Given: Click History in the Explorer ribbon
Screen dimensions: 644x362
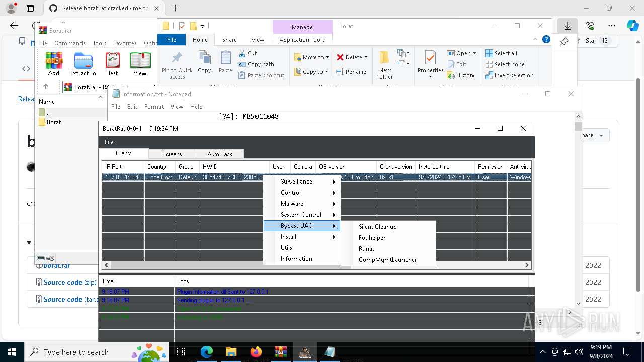Looking at the screenshot, I should pyautogui.click(x=460, y=75).
